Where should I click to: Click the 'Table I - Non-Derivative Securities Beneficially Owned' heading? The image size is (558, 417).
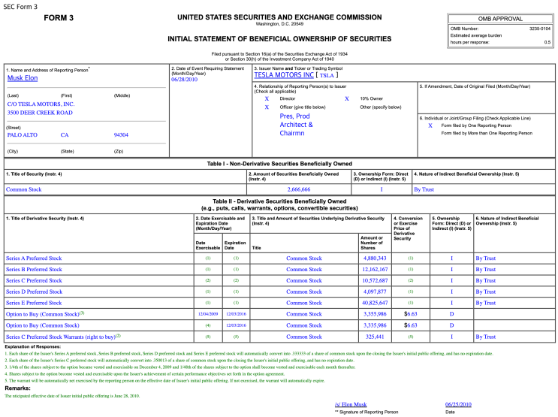(x=279, y=164)
